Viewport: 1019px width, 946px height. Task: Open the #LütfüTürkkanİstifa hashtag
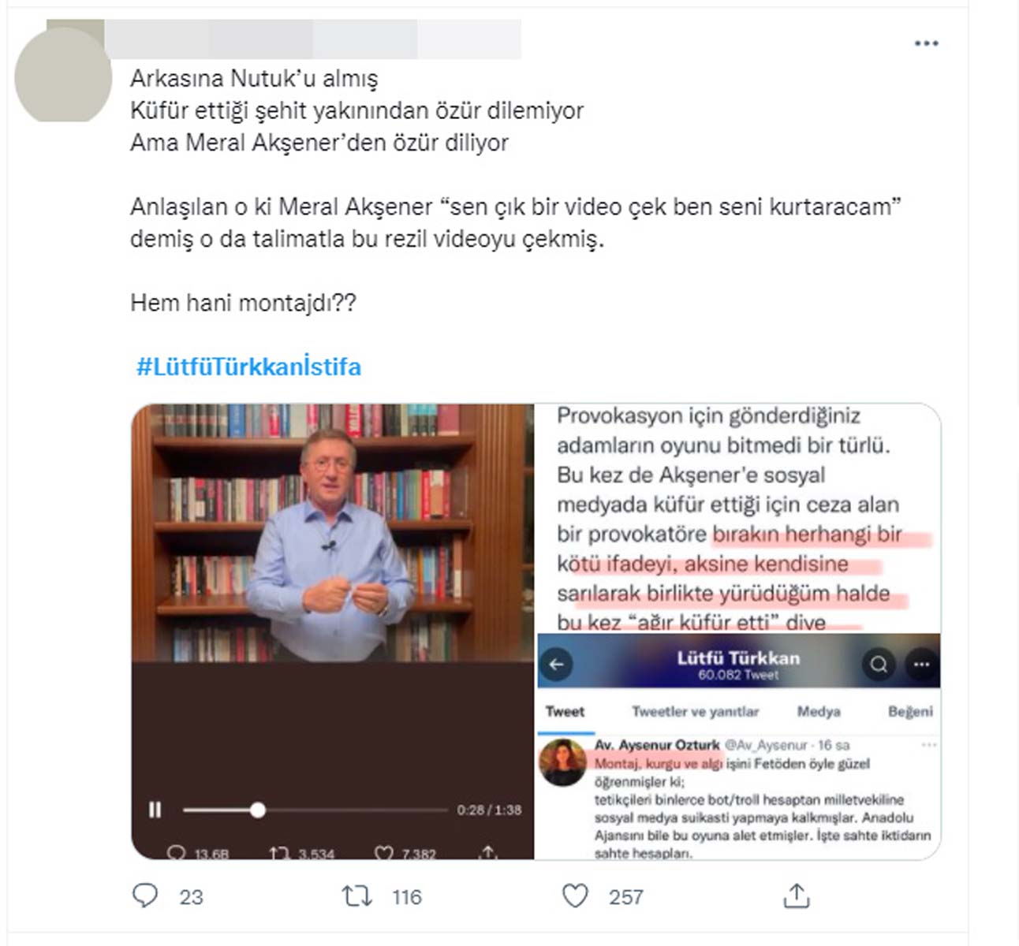click(x=248, y=367)
